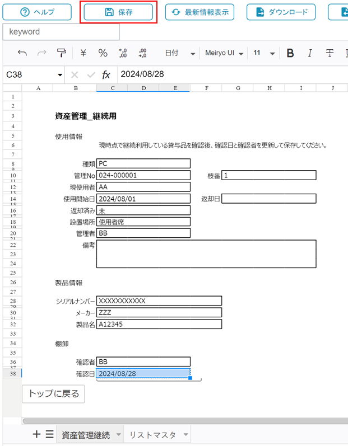Apply percent number format
The width and height of the screenshot is (348, 446).
(x=103, y=53)
